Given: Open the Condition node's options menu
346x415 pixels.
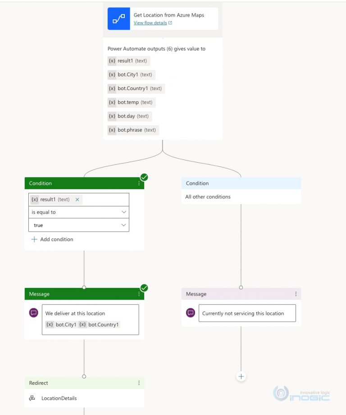Looking at the screenshot, I should [138, 183].
